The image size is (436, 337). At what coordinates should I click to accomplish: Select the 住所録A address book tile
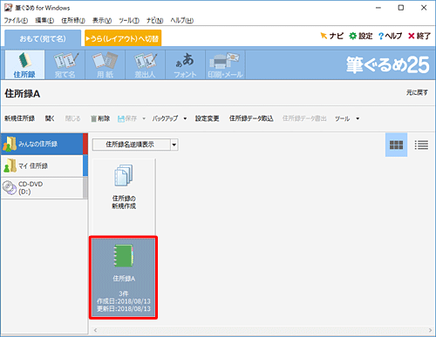click(x=124, y=278)
